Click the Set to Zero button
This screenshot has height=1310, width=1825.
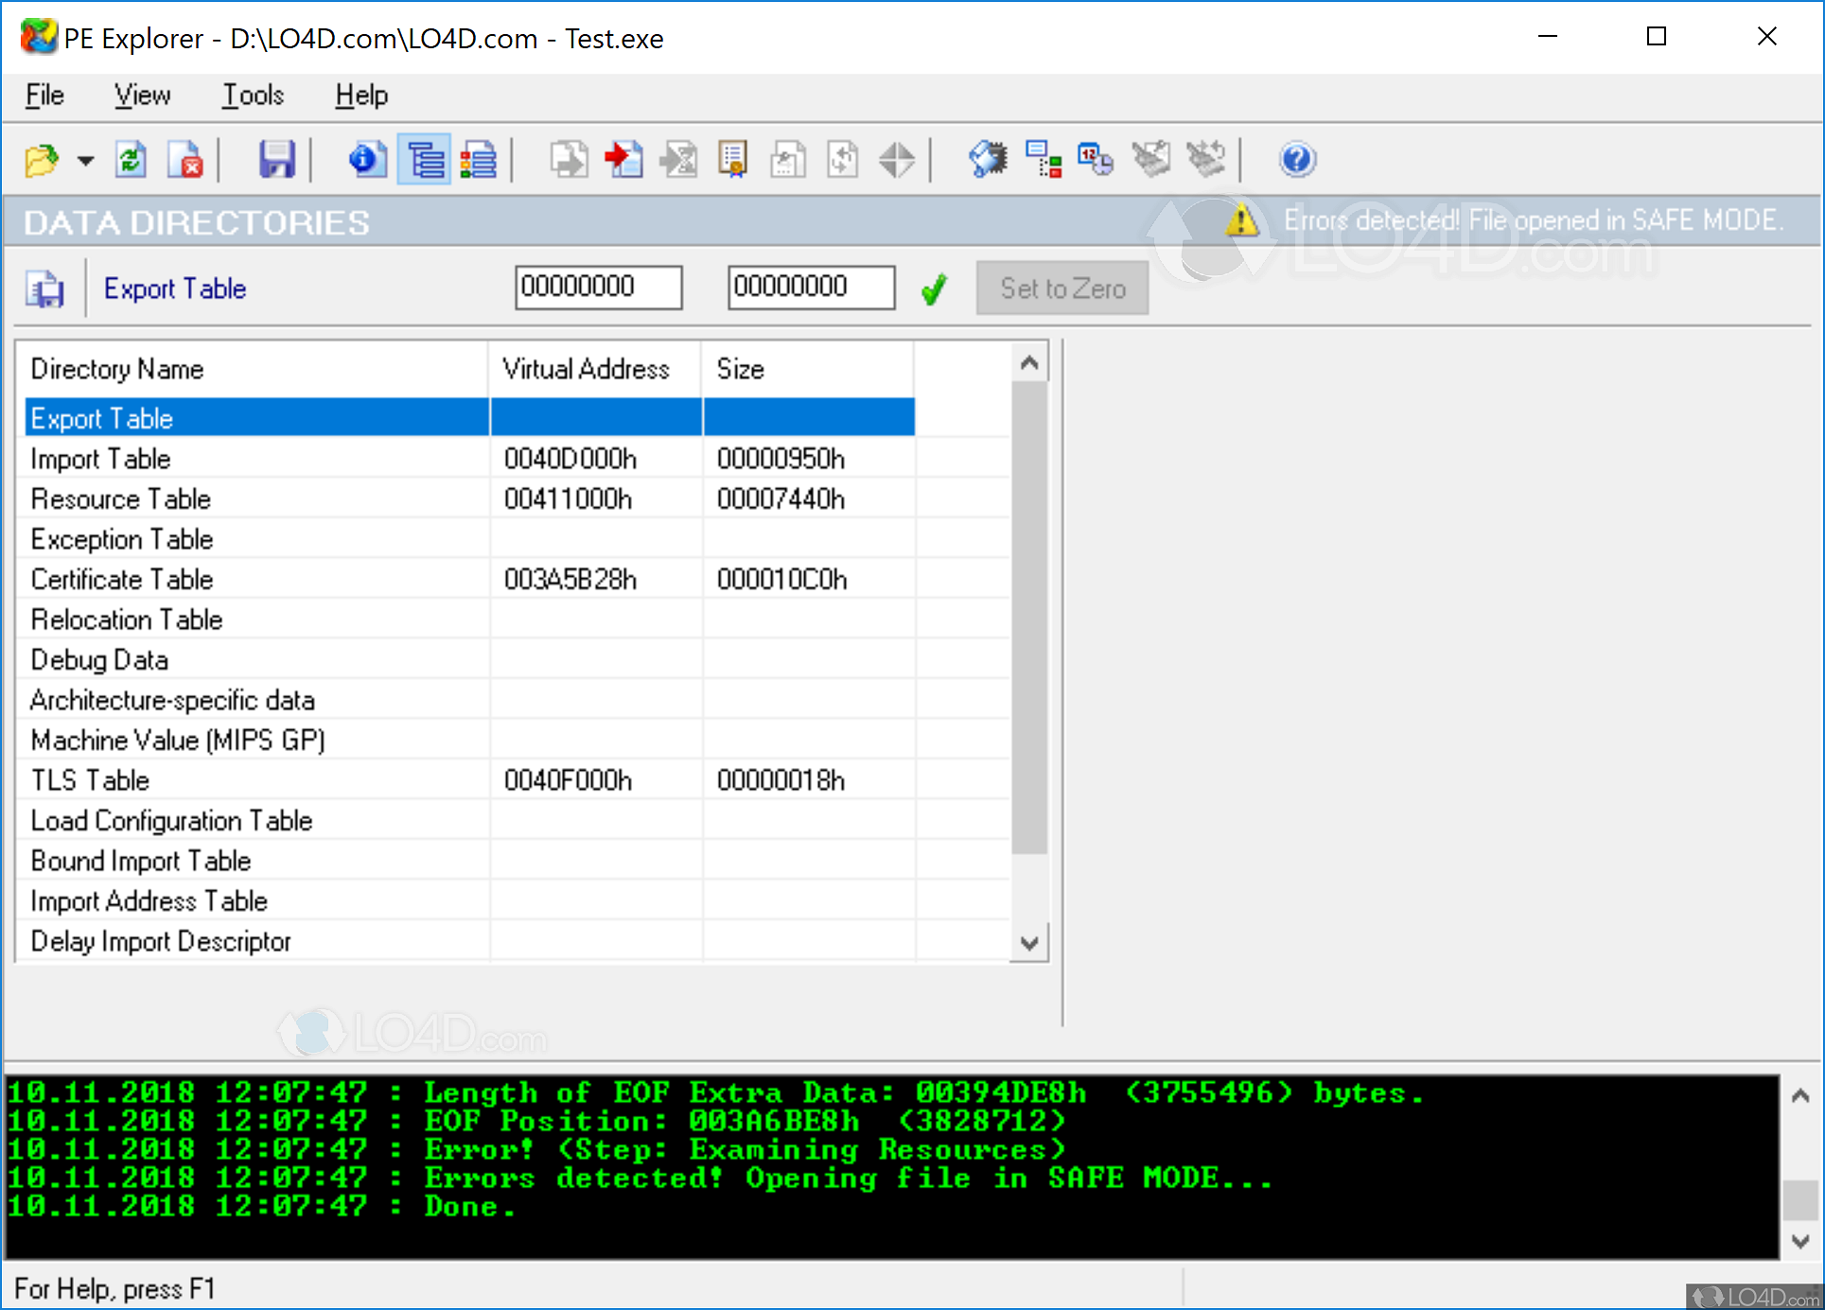[x=1062, y=288]
